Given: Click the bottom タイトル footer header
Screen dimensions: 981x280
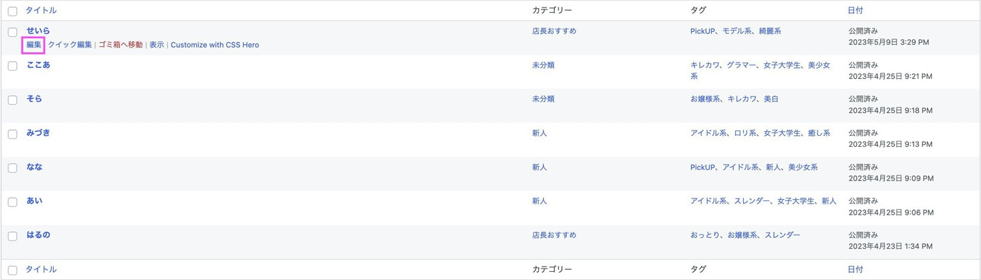Looking at the screenshot, I should click(x=41, y=269).
